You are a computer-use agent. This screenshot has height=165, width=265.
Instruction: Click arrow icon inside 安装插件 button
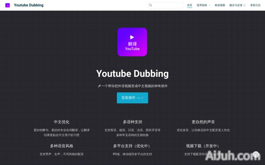tap(138, 98)
